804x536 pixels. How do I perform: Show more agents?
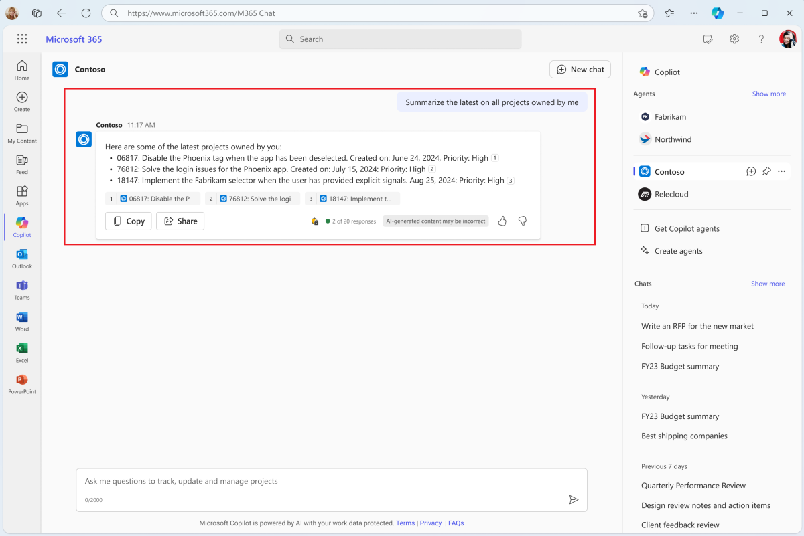pyautogui.click(x=768, y=94)
